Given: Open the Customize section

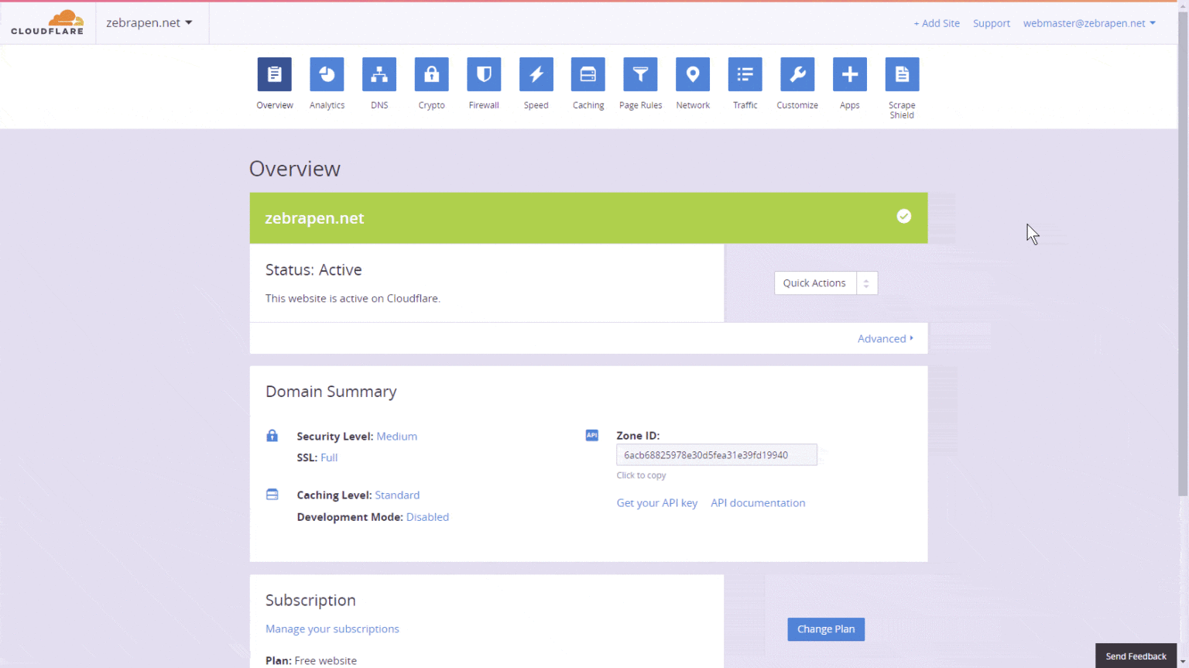Looking at the screenshot, I should coord(797,74).
